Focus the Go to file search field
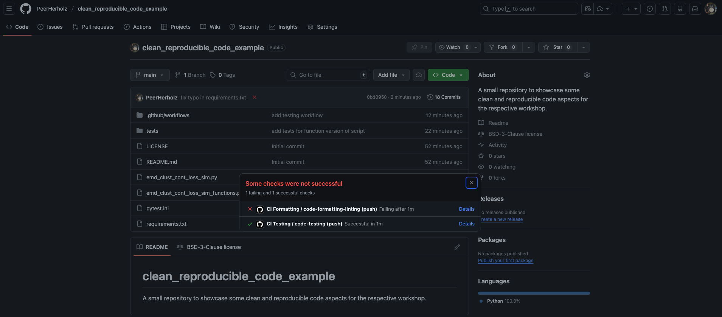Image resolution: width=722 pixels, height=317 pixels. [x=328, y=75]
